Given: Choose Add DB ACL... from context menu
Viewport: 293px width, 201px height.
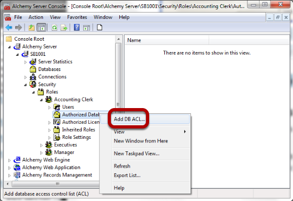Looking at the screenshot, I should click(x=145, y=119).
